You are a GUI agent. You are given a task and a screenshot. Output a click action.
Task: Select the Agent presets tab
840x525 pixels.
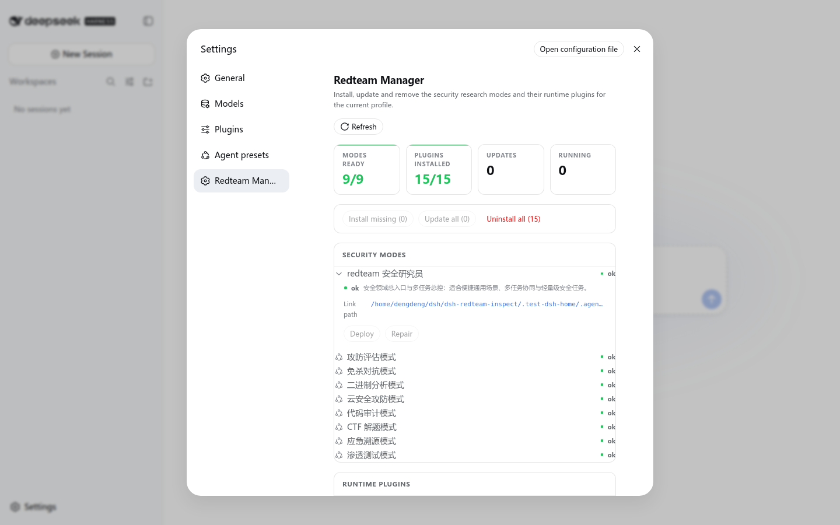tap(242, 155)
